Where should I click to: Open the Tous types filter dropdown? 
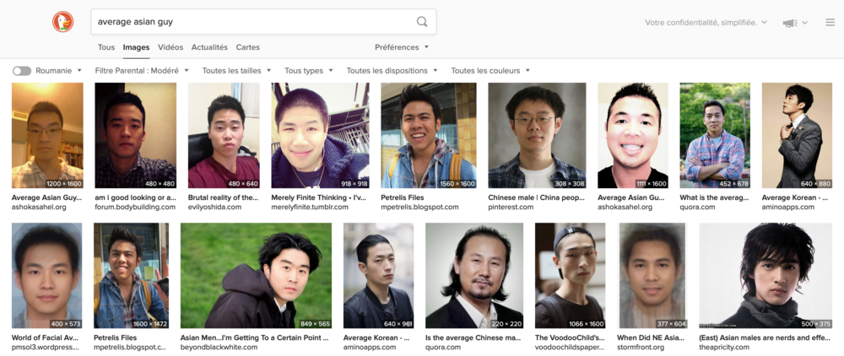(x=308, y=71)
